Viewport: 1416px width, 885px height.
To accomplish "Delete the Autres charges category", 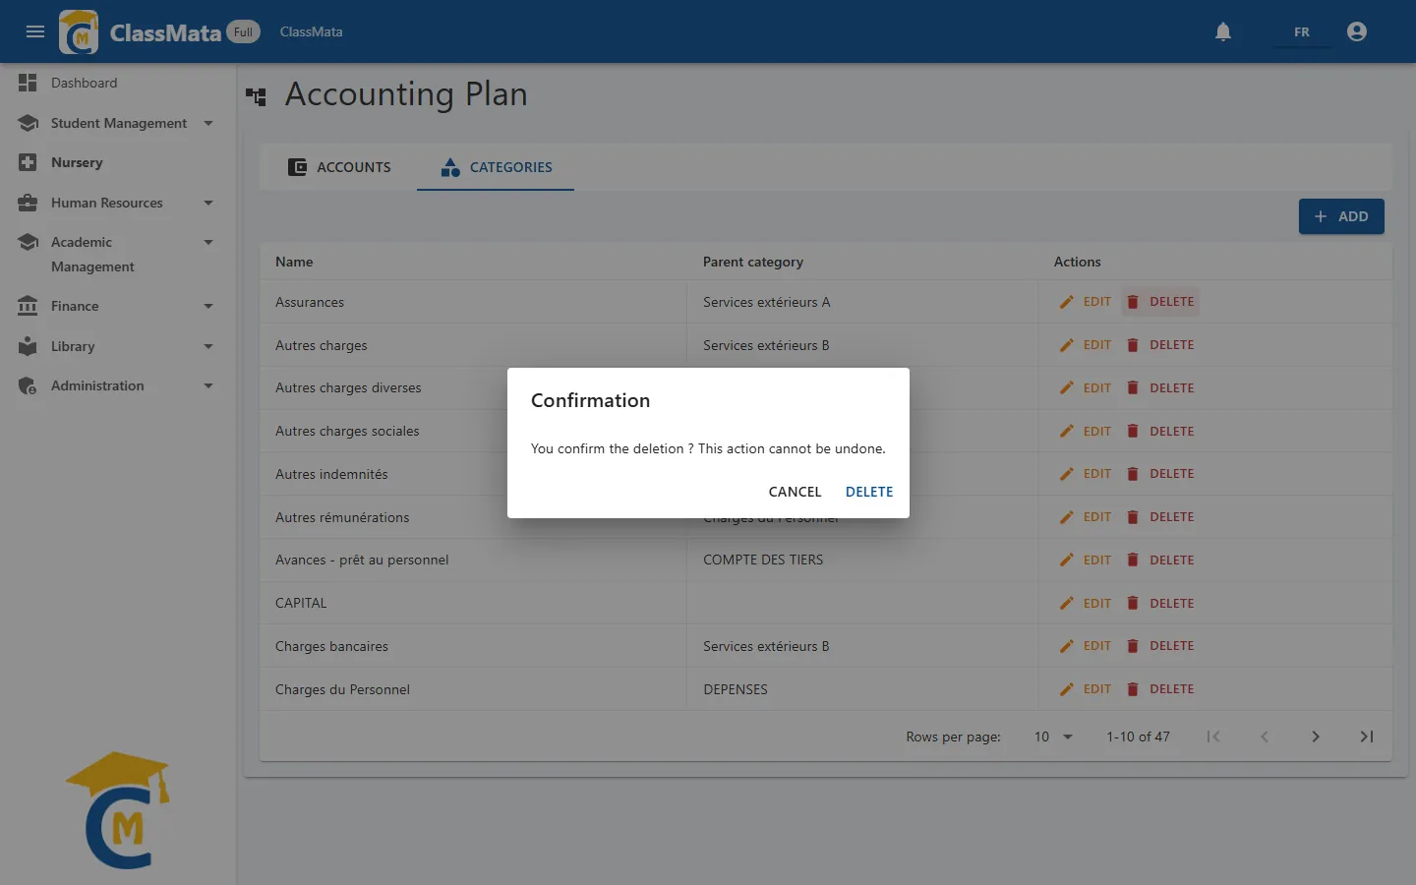I will tap(1160, 345).
